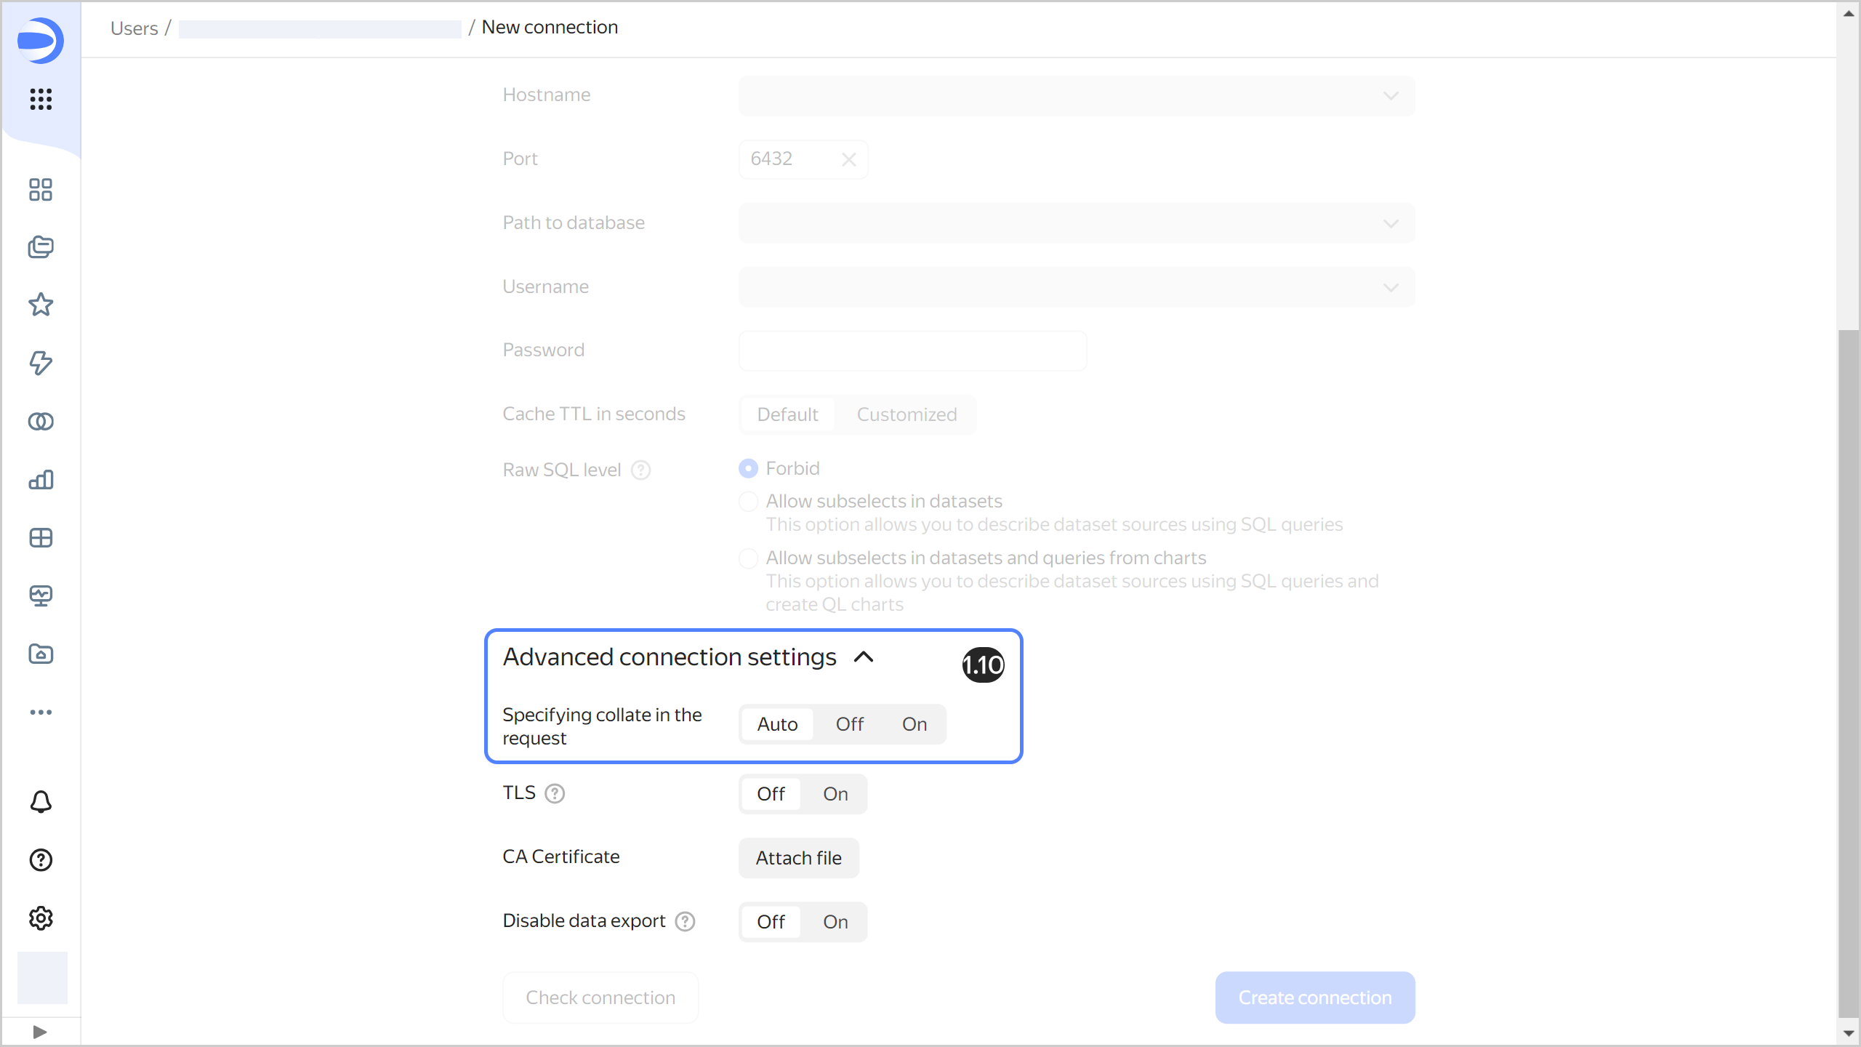This screenshot has height=1047, width=1861.
Task: Collapse the Advanced connection settings section
Action: (864, 657)
